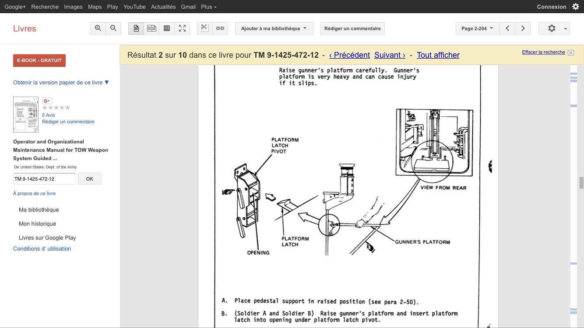This screenshot has width=584, height=328.
Task: Enter full screen mode
Action: [x=182, y=28]
